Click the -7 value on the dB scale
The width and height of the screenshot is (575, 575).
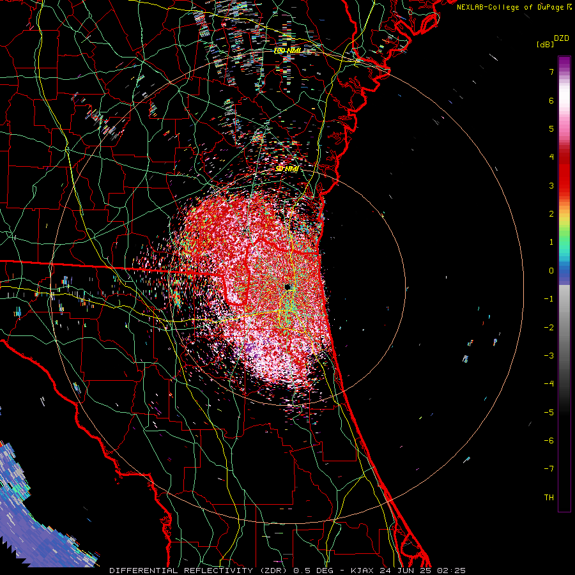549,469
